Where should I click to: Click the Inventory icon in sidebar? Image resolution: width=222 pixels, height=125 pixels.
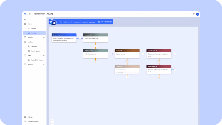tap(25, 37)
